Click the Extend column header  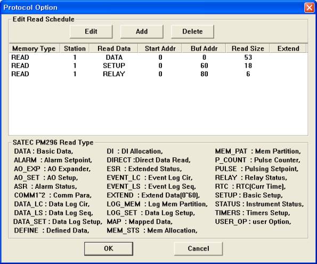(288, 49)
